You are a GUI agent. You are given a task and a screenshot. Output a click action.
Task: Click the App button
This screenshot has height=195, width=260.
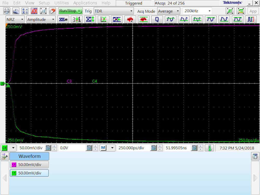click(253, 11)
